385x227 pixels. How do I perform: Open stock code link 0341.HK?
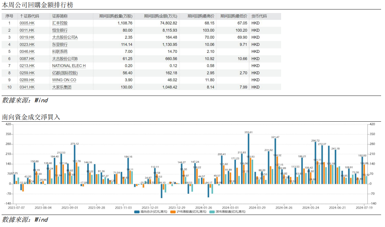pos(27,87)
